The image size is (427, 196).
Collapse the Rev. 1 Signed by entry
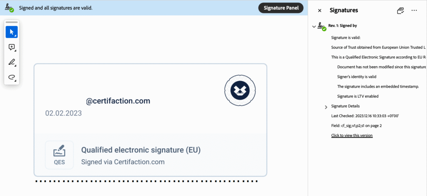coord(314,26)
